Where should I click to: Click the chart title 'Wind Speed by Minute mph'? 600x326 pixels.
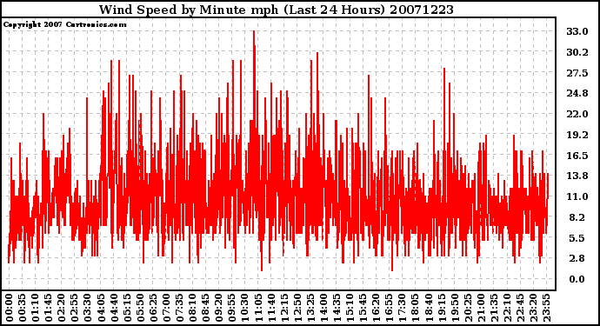[189, 10]
